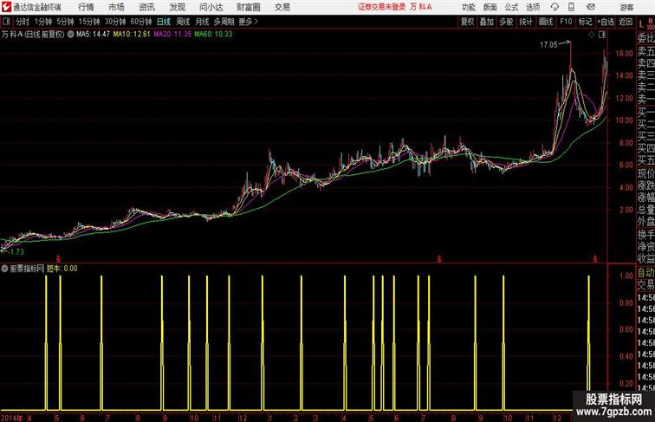
Task: Click the 返回 back button
Action: pyautogui.click(x=626, y=22)
